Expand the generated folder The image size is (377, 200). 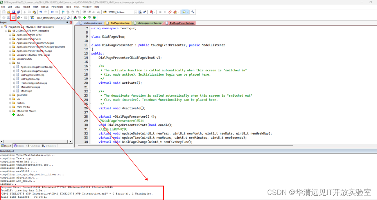click(x=10, y=95)
